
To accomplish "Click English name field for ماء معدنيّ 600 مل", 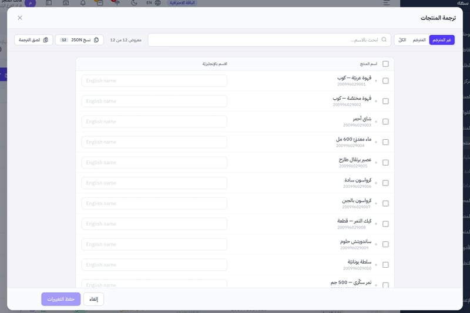I will coord(155,142).
